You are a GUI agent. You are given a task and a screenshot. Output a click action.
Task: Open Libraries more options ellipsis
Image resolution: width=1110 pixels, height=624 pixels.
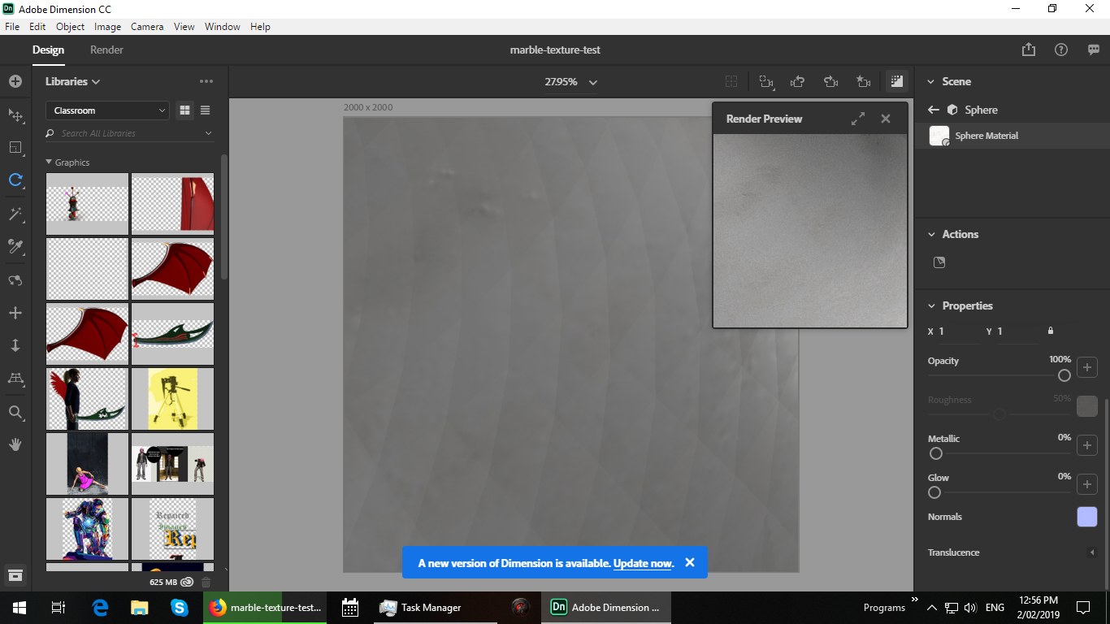(206, 81)
